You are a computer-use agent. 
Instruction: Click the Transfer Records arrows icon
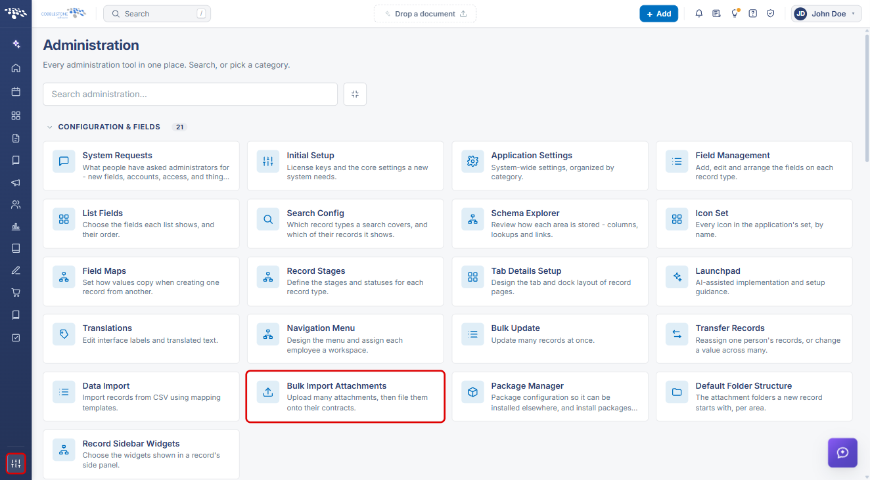click(677, 334)
